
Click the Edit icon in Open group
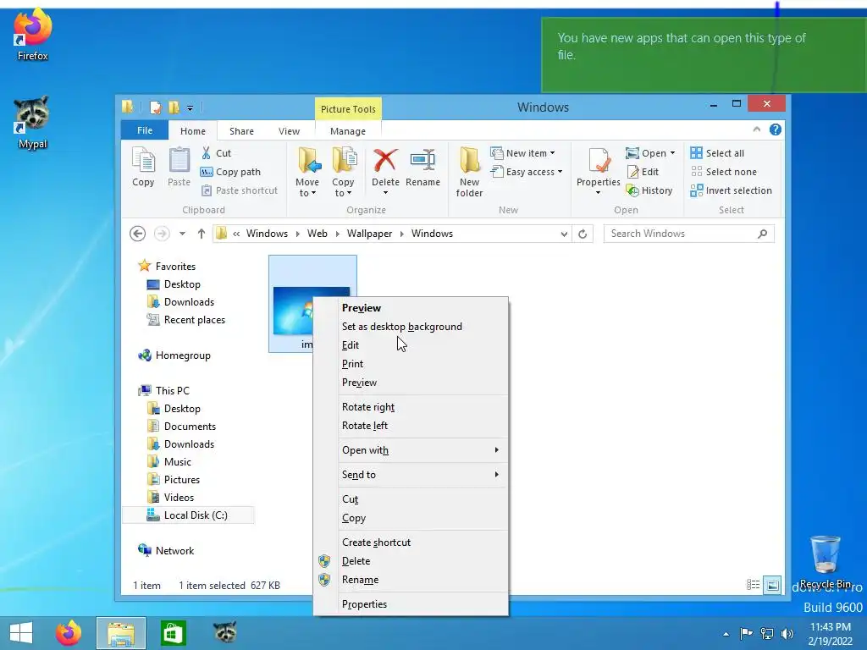[x=632, y=172]
